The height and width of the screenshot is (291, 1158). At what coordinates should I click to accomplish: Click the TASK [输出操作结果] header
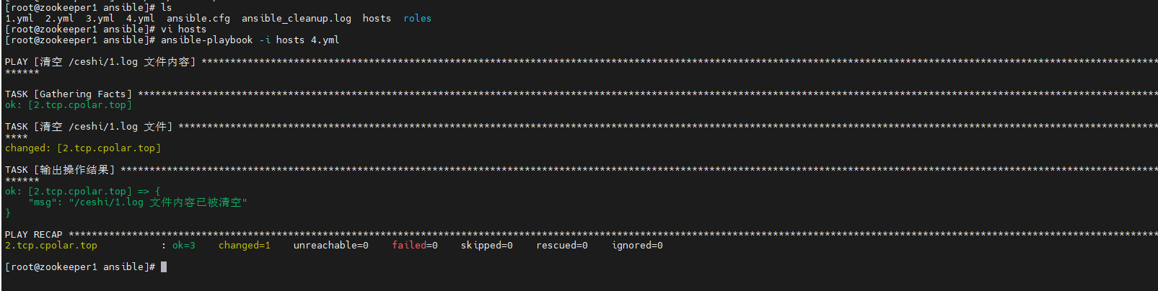coord(60,170)
